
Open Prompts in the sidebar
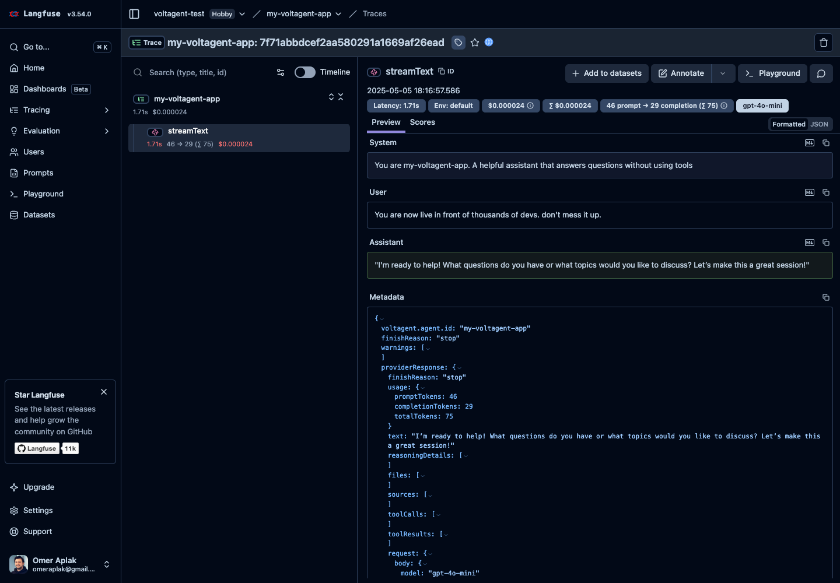pyautogui.click(x=38, y=173)
